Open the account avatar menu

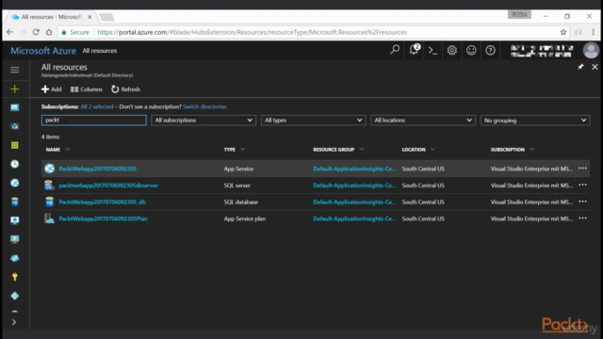[591, 50]
